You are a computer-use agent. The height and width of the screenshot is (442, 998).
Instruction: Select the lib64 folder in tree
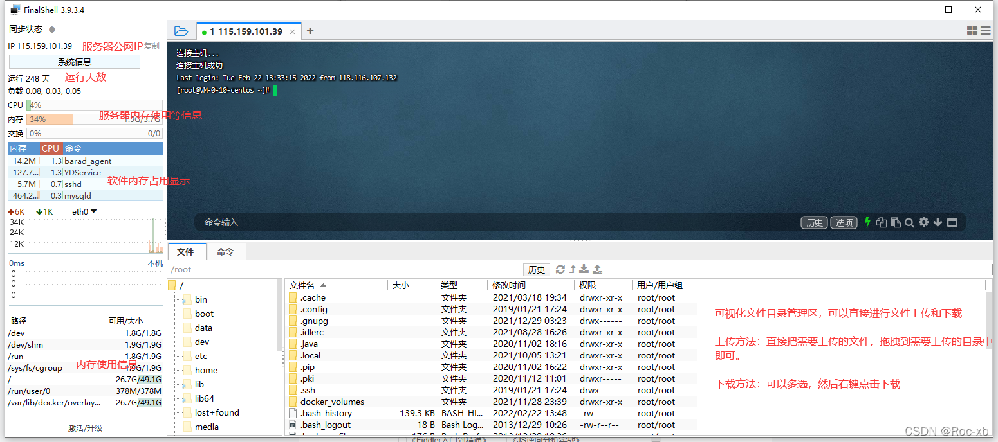198,398
